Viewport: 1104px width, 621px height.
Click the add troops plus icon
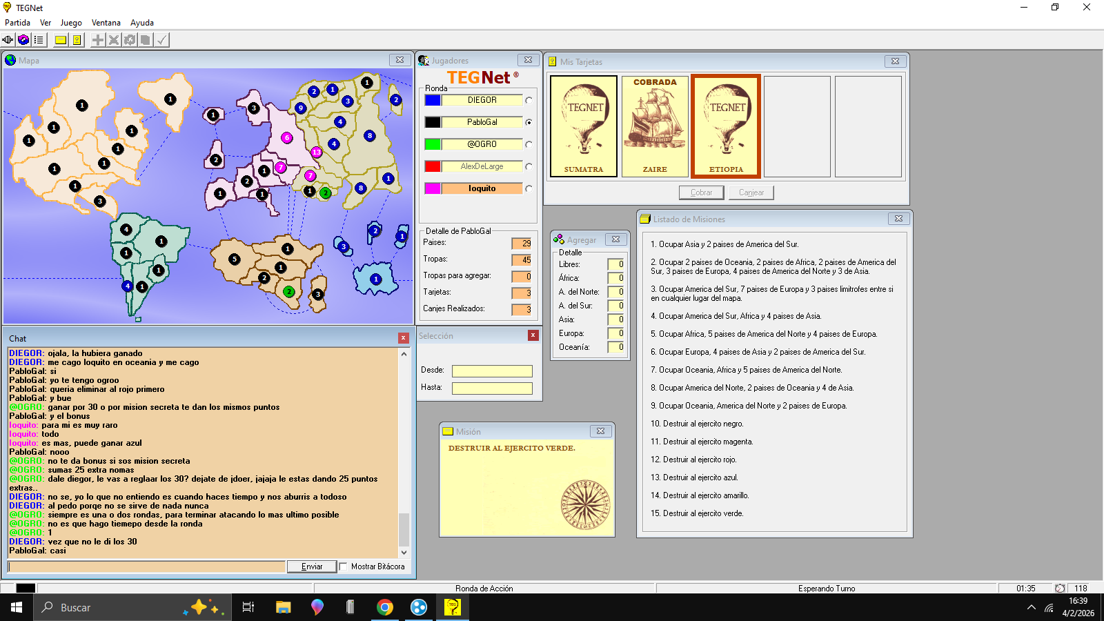click(x=98, y=40)
